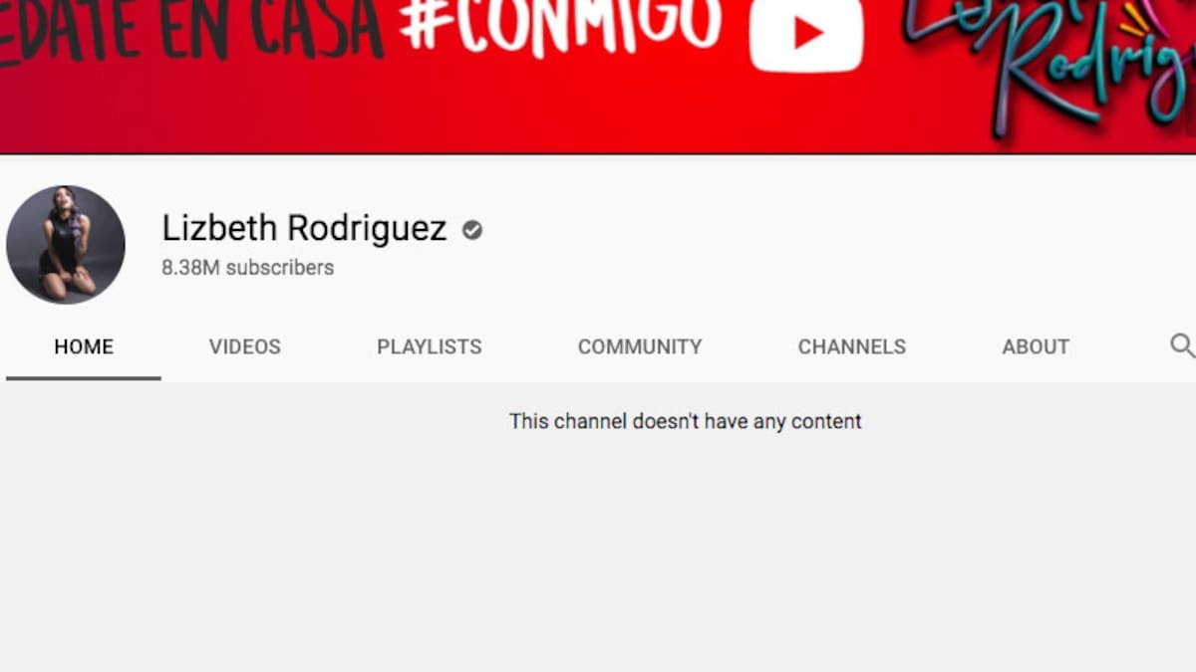This screenshot has width=1196, height=672.
Task: Click the empty gray area below message
Action: pyautogui.click(x=598, y=558)
